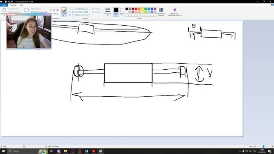Open Adobe Acrobat from the taskbar
The width and height of the screenshot is (274, 154).
tap(93, 151)
